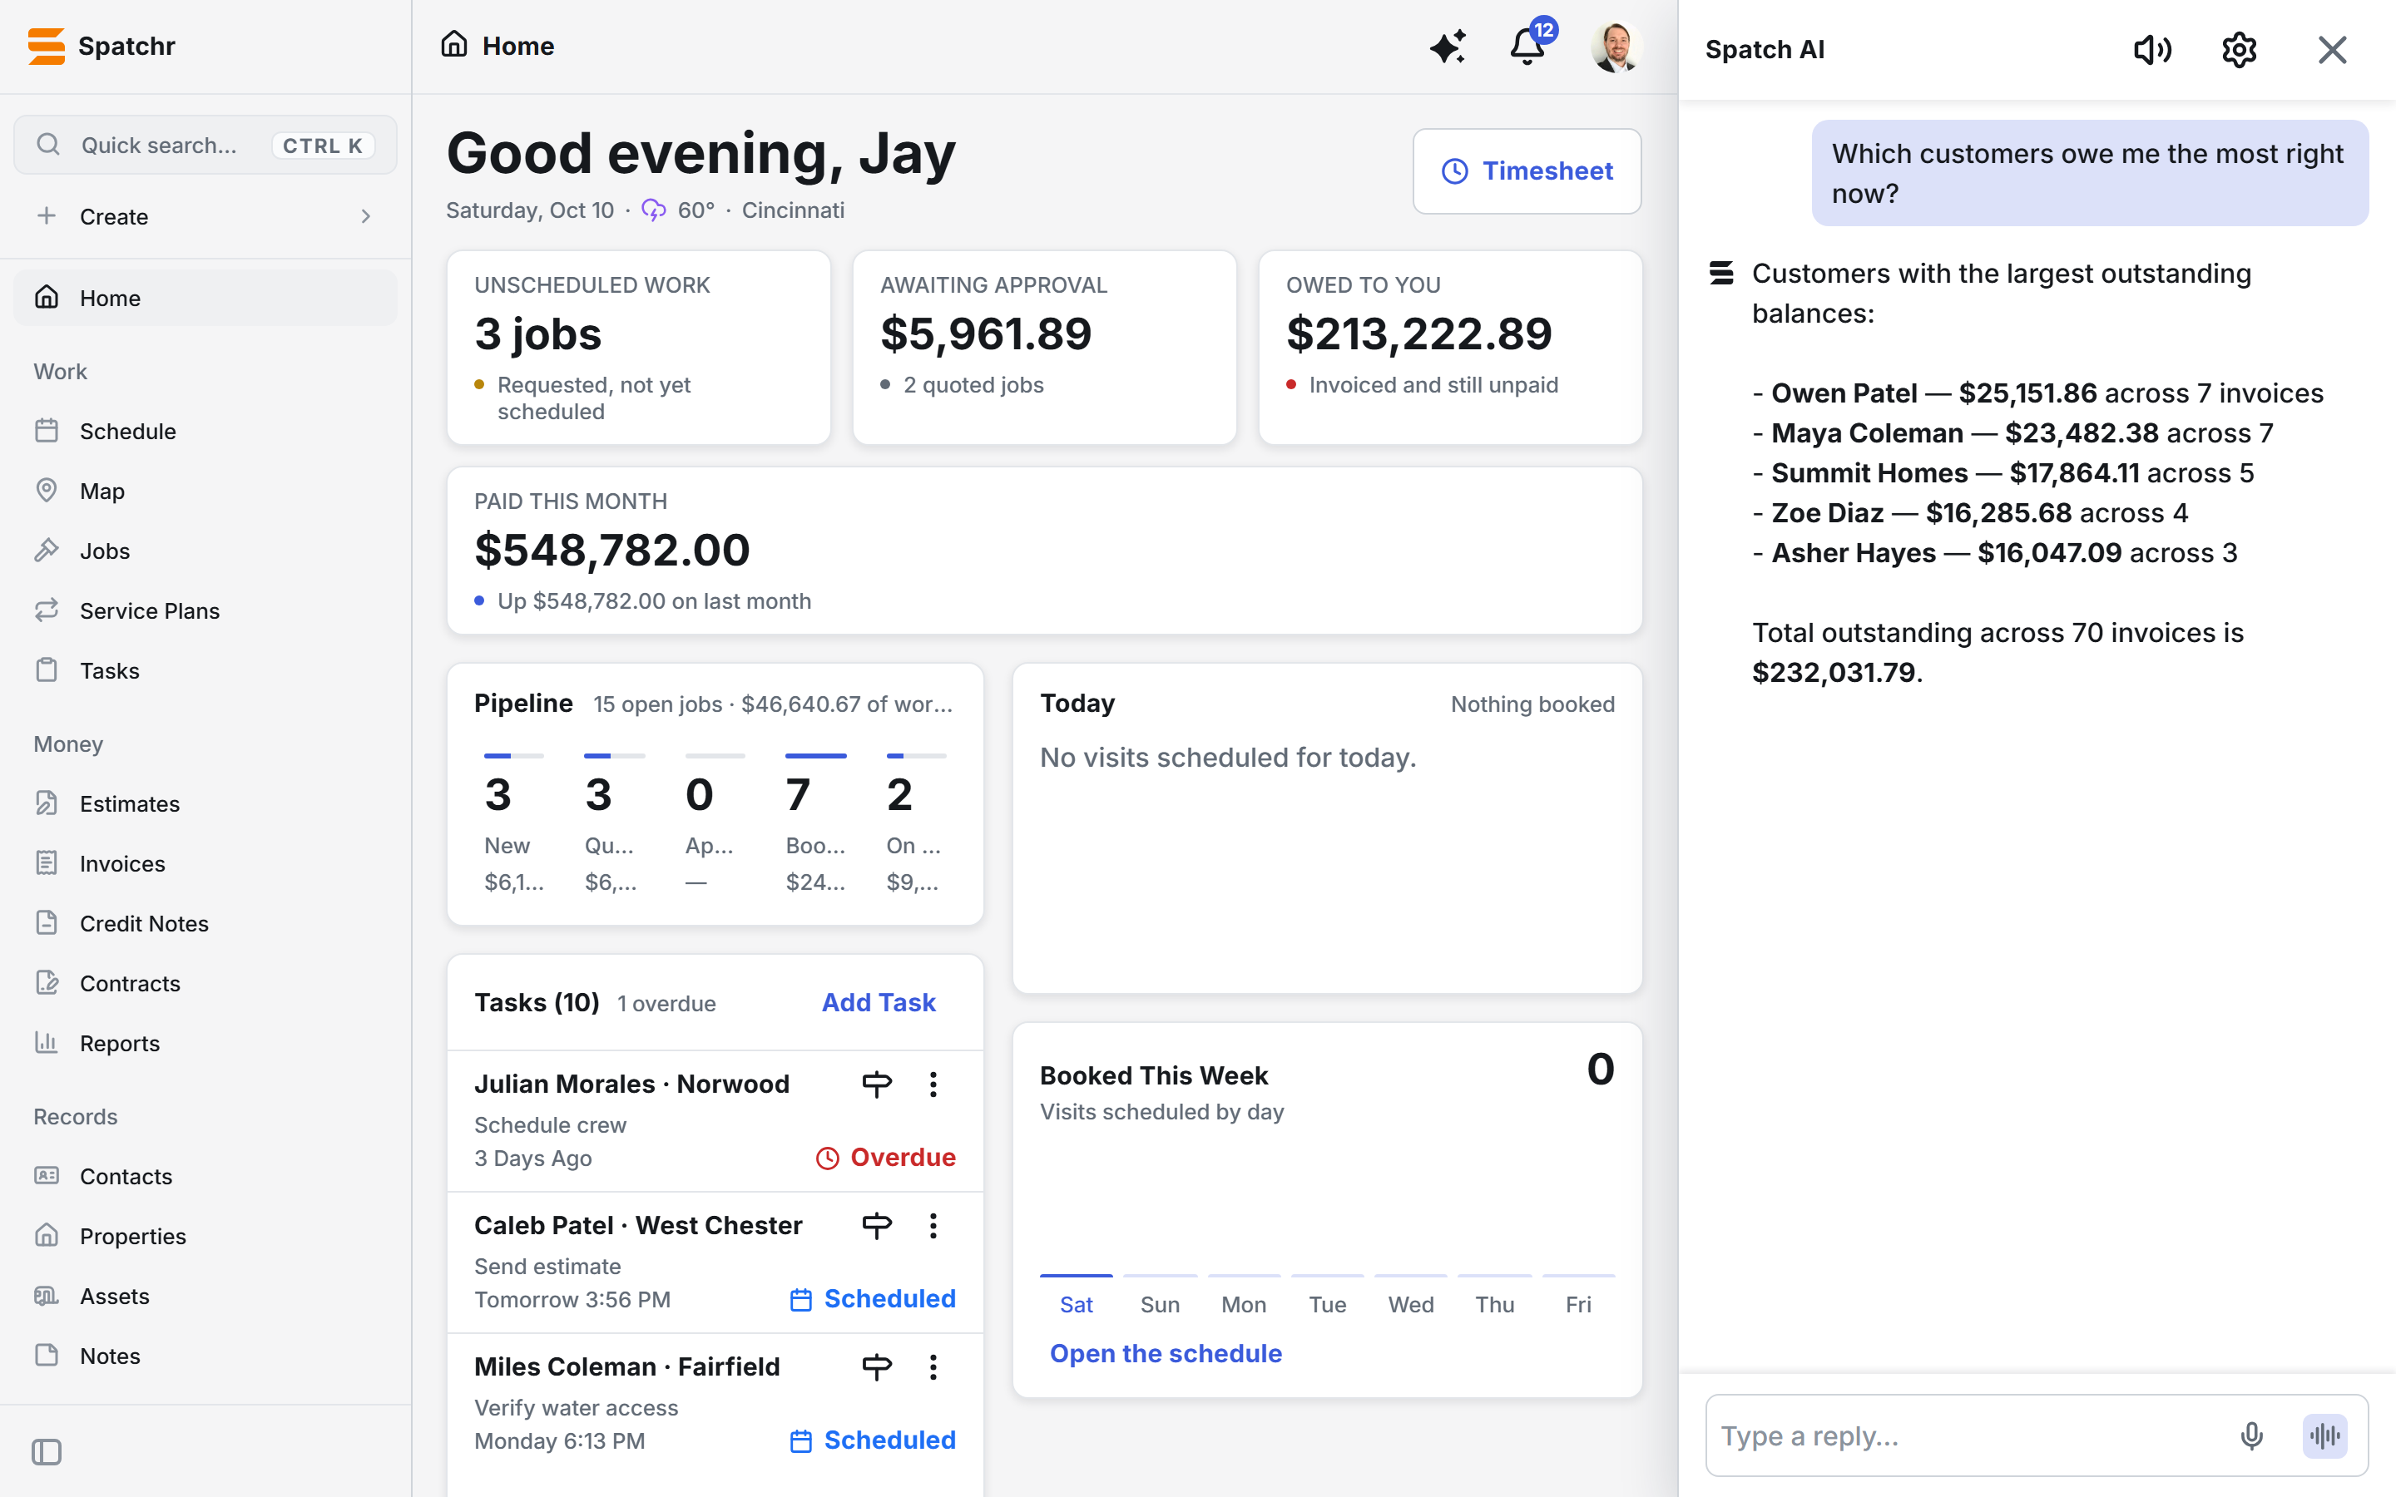Screen dimensions: 2396x1497
Task: Click the microphone icon in reply box
Action: coord(2251,1435)
